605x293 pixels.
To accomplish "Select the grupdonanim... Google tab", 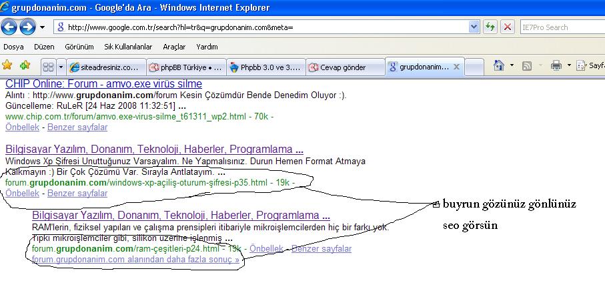I will 419,67.
